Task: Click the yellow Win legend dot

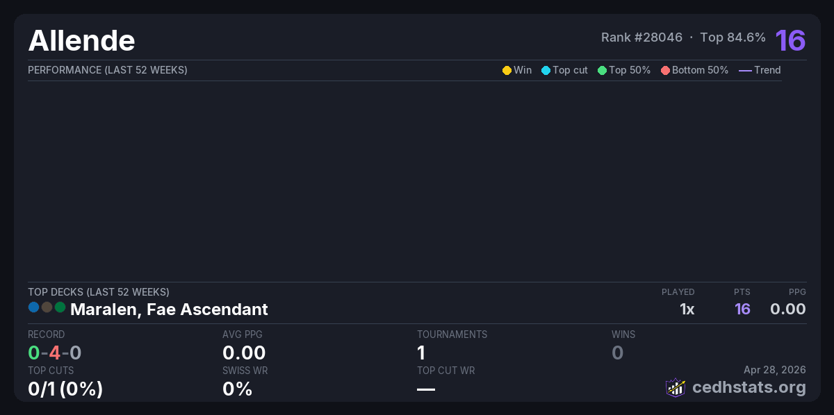Action: point(507,70)
